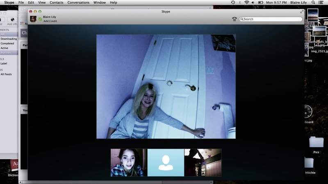Click the Time Machine menu bar icon
This screenshot has width=328, height=184.
[x=233, y=2]
